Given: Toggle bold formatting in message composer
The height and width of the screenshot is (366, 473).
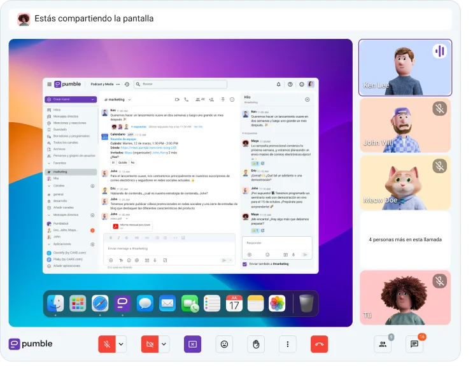Looking at the screenshot, I should (111, 238).
